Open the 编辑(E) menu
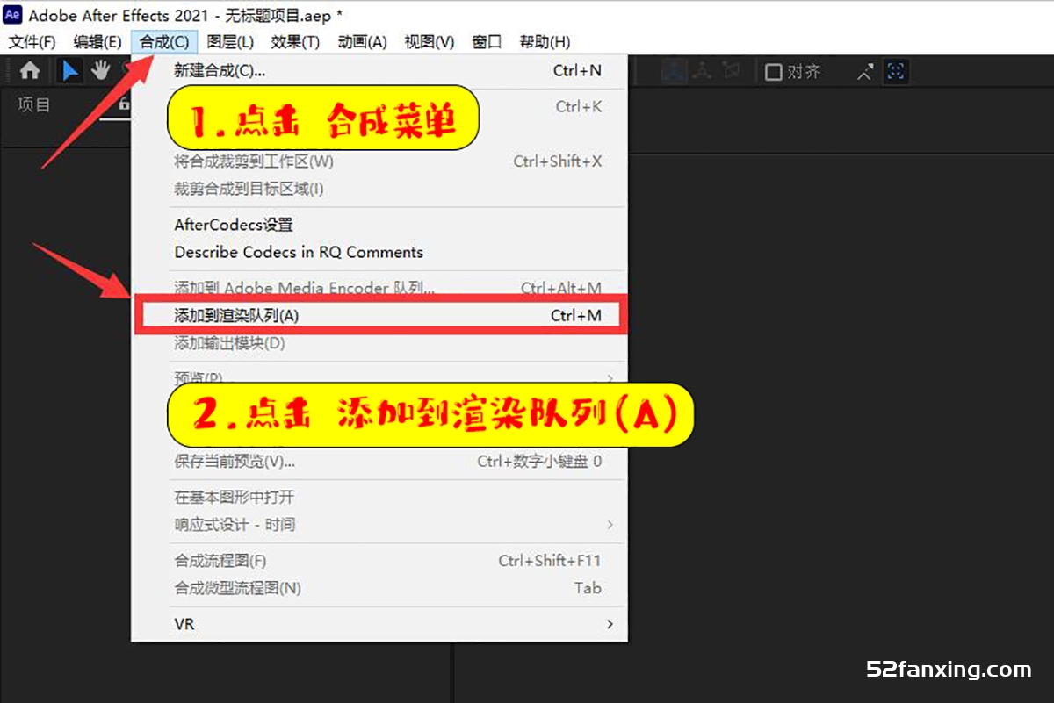Viewport: 1054px width, 703px height. (x=97, y=41)
